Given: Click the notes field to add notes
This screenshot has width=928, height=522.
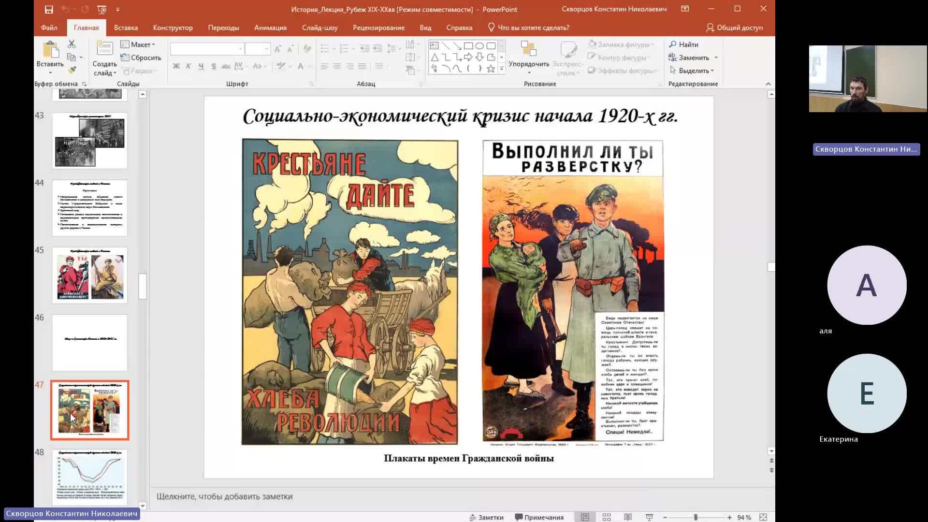Looking at the screenshot, I should point(462,496).
